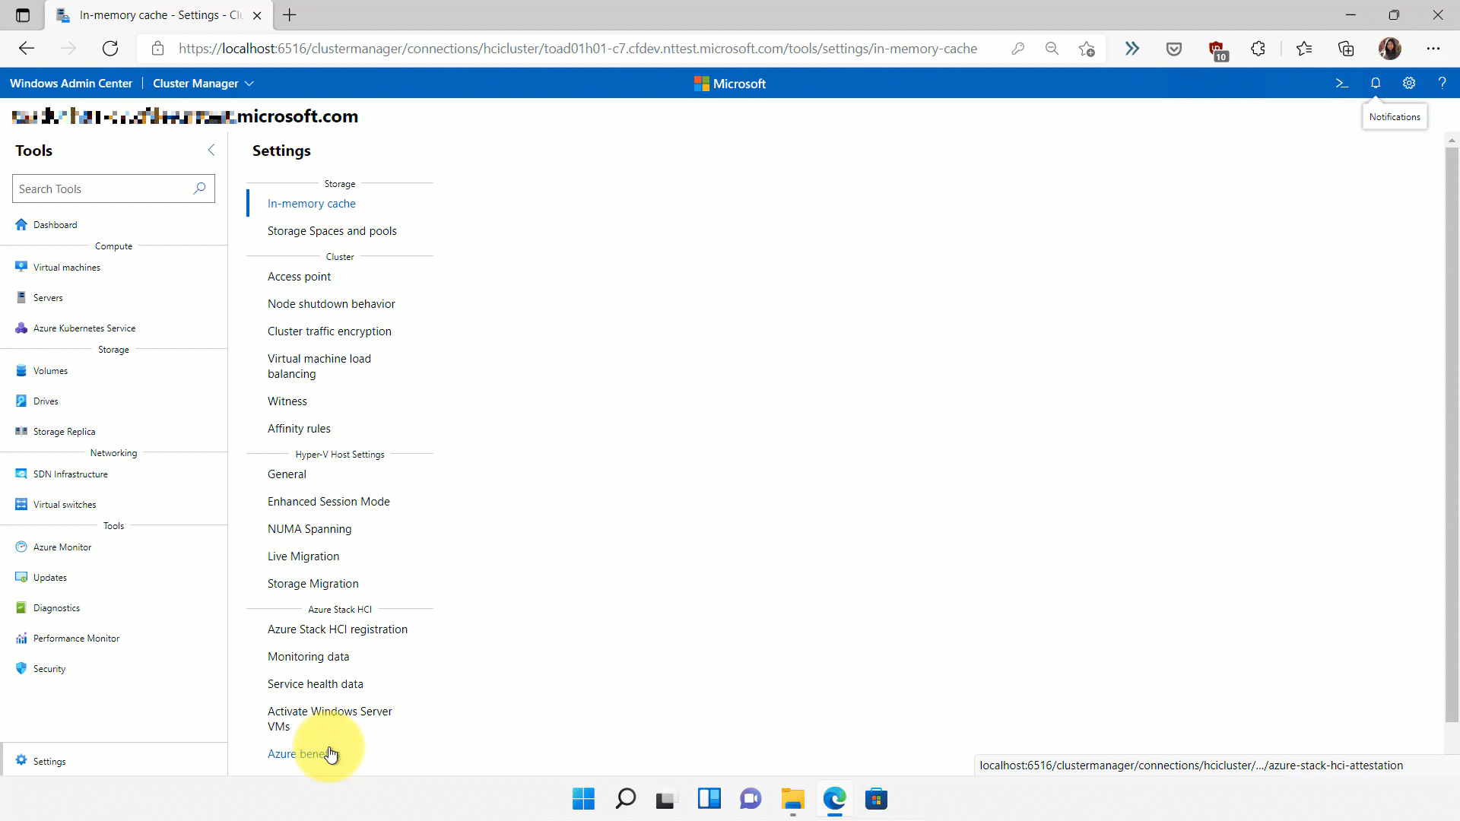Viewport: 1460px width, 821px height.
Task: Open Performance Monitor tool
Action: tap(76, 638)
